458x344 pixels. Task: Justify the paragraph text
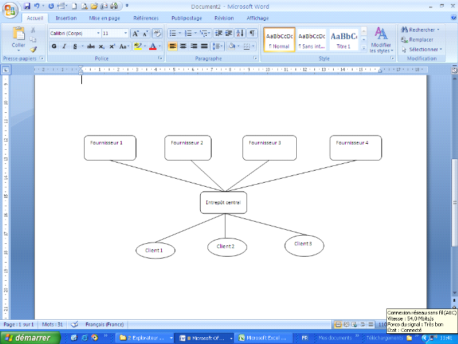pos(204,46)
